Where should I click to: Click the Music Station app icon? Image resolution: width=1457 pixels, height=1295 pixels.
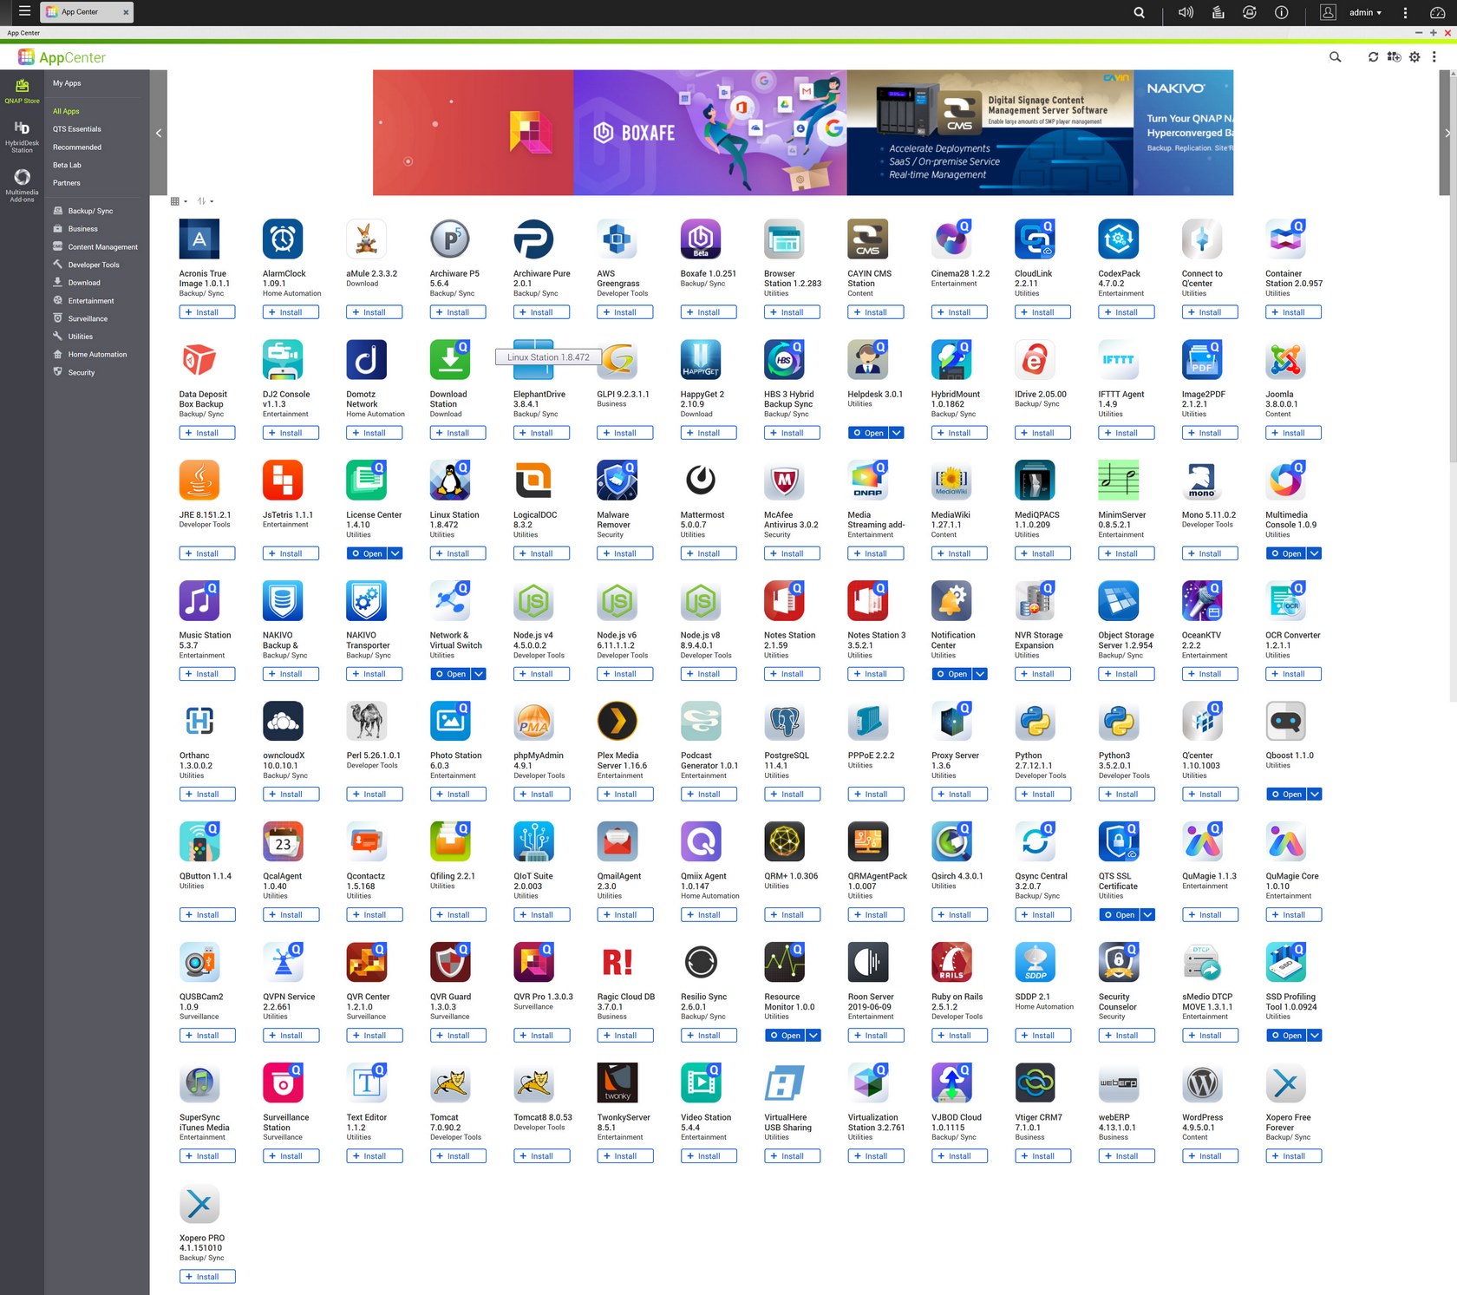pyautogui.click(x=199, y=600)
